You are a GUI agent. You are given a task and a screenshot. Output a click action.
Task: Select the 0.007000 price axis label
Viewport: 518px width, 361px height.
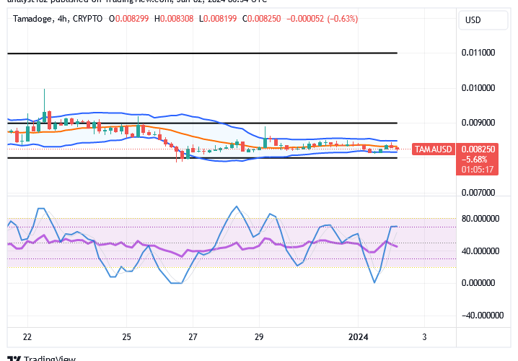tap(478, 192)
